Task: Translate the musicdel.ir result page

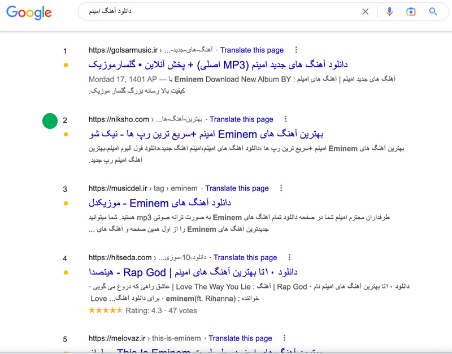Action: (x=237, y=188)
